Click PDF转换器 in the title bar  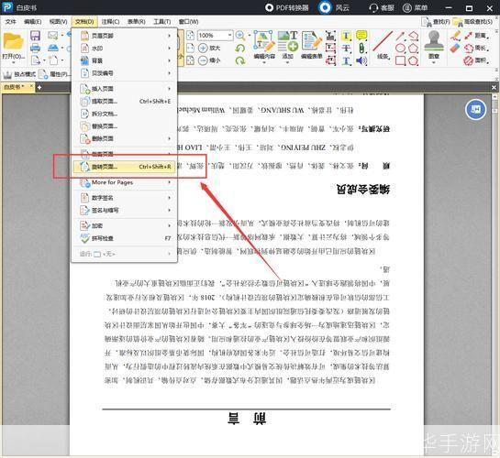click(286, 7)
